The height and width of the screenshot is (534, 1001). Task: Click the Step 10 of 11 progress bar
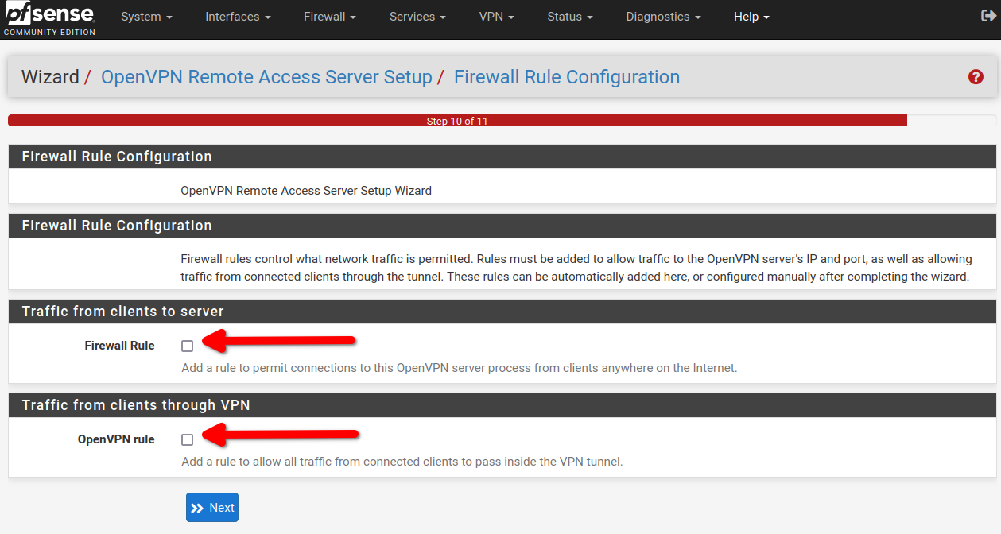click(457, 121)
